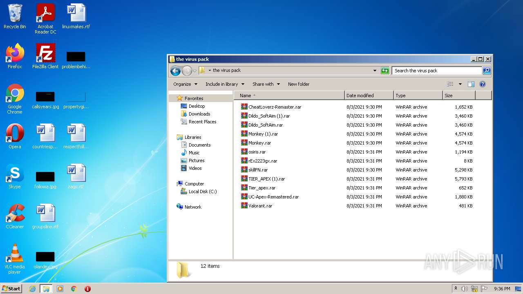Launch Firefox from the desktop
This screenshot has height=294, width=523.
[15, 56]
